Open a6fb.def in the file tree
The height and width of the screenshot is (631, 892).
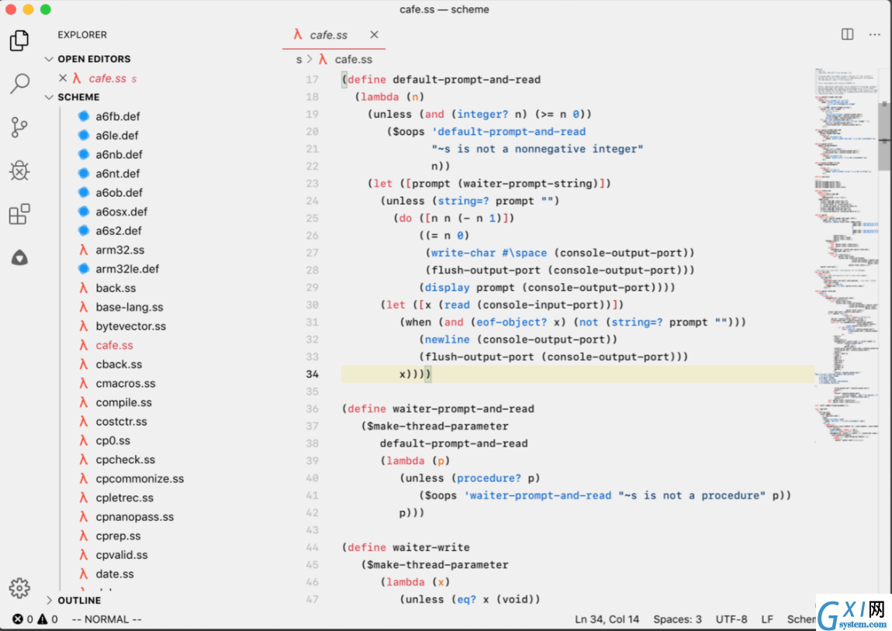point(117,116)
